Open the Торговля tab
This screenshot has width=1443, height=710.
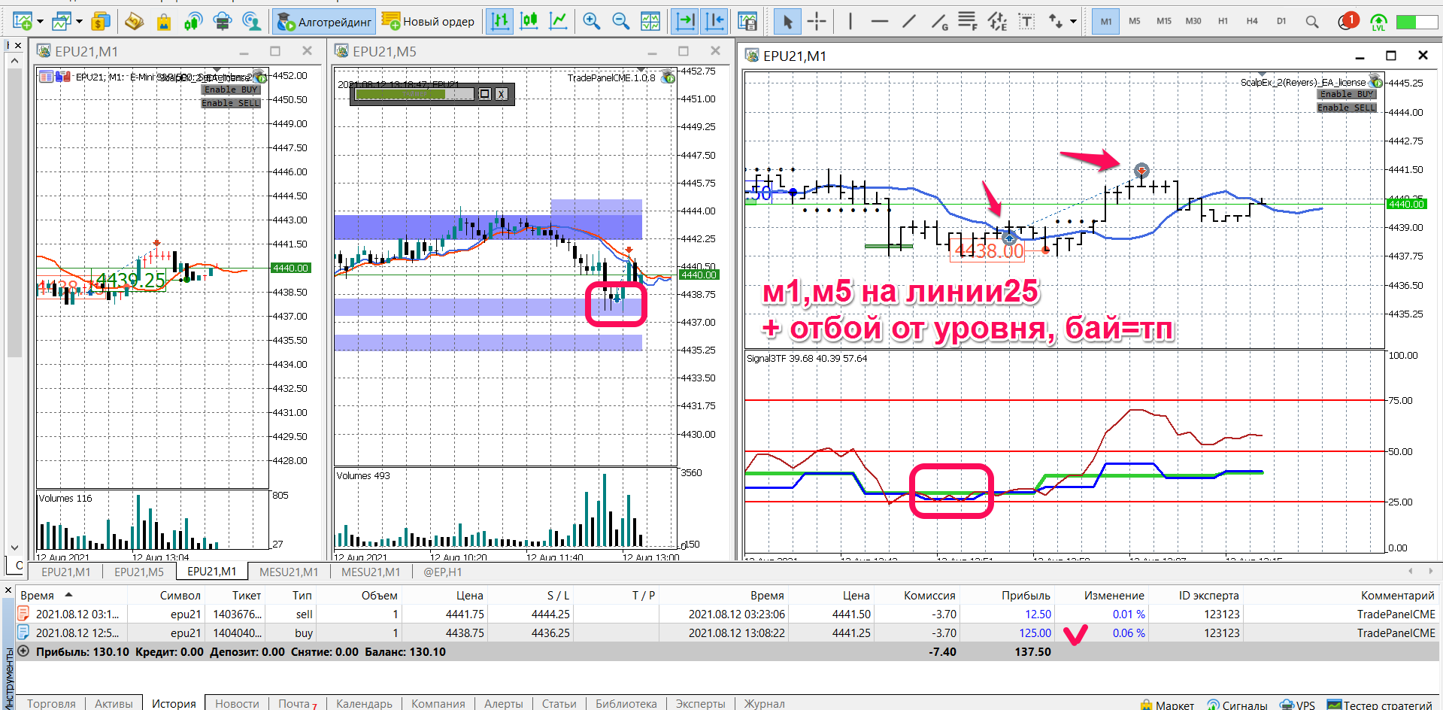[x=51, y=703]
